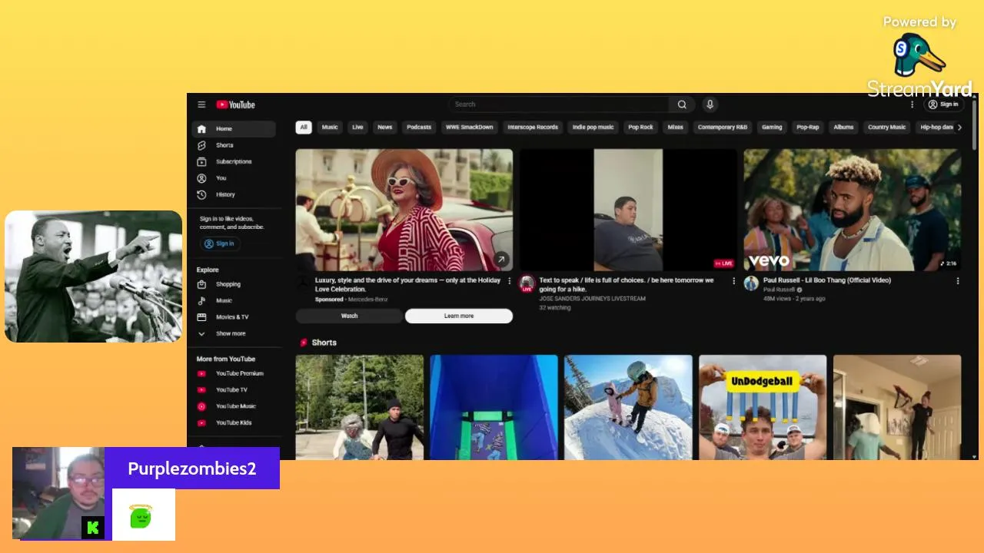
Task: Click the Purplezombies2 name banner
Action: (192, 469)
